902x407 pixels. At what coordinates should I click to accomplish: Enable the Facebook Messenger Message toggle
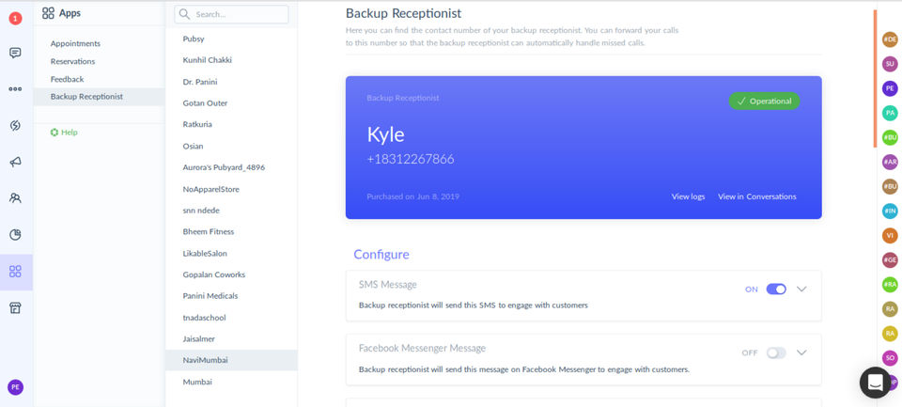[776, 352]
